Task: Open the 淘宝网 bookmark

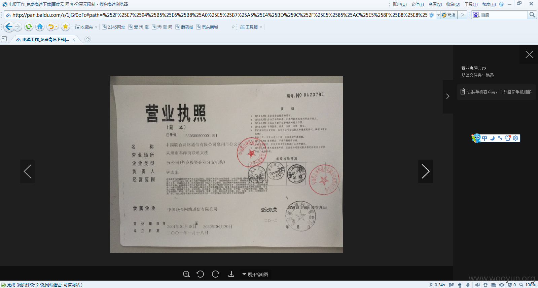Action: coord(162,27)
